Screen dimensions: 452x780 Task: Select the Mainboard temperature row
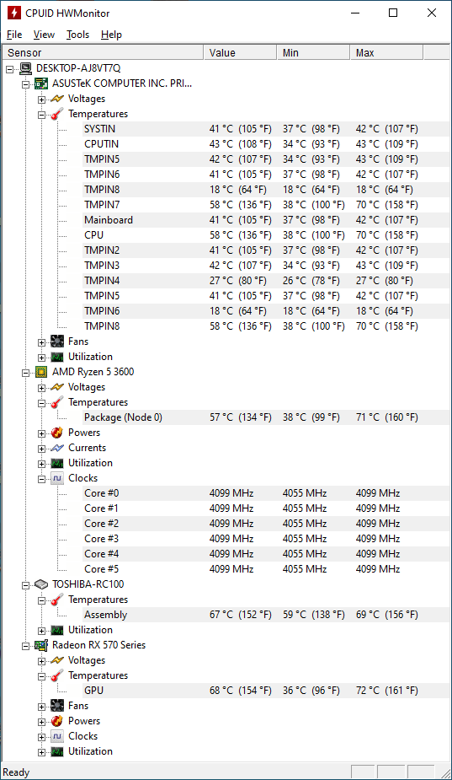click(266, 220)
